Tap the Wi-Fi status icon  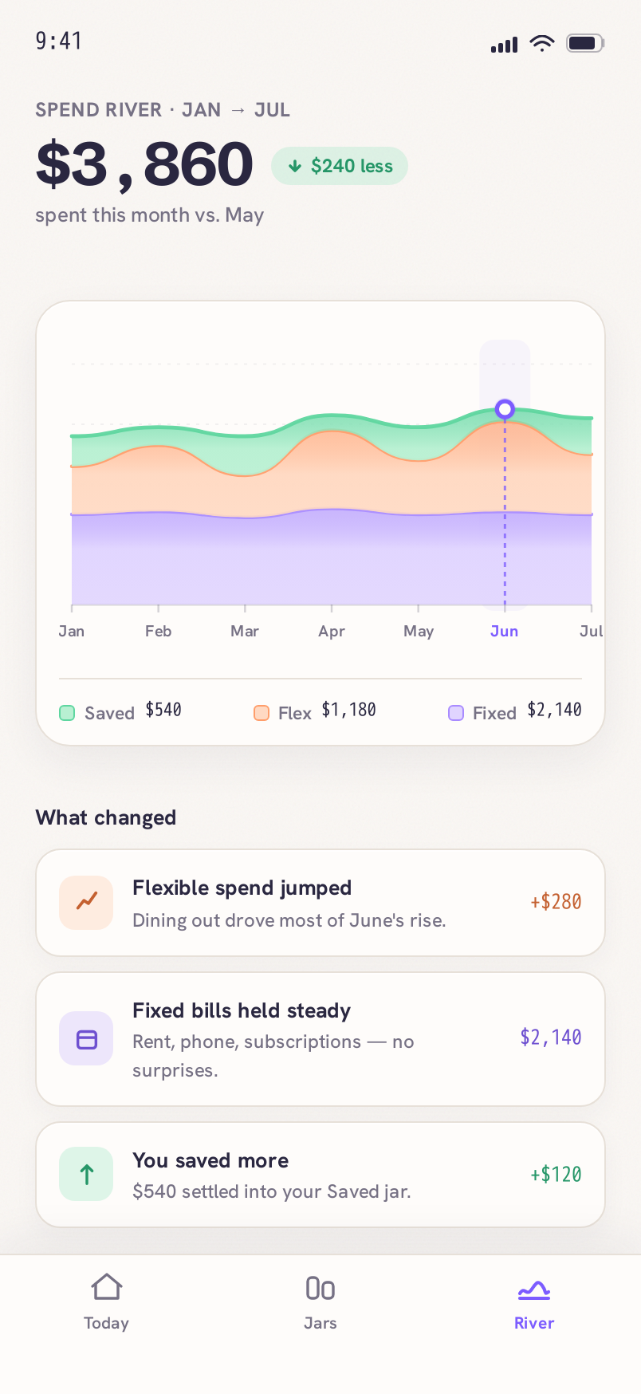[x=542, y=44]
